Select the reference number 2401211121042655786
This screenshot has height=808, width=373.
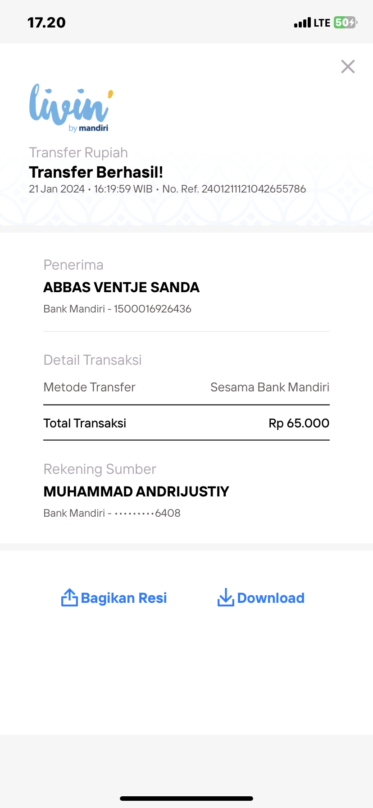(x=254, y=189)
